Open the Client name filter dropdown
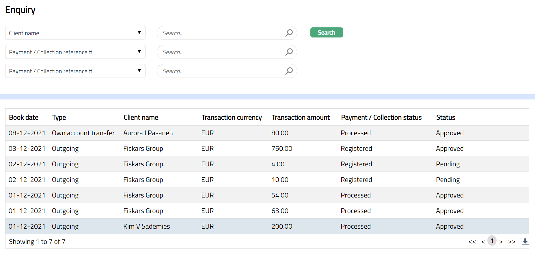Screen dimensions: 535x254 [x=75, y=33]
